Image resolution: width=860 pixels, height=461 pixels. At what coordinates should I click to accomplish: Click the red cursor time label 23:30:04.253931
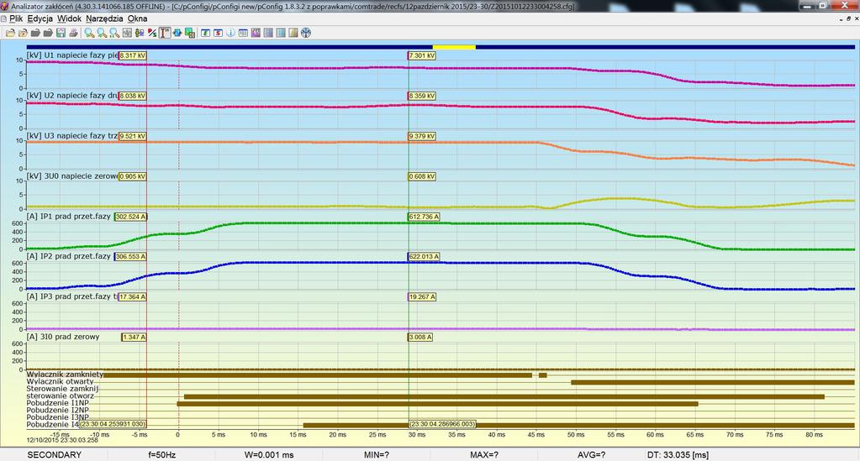pos(113,424)
